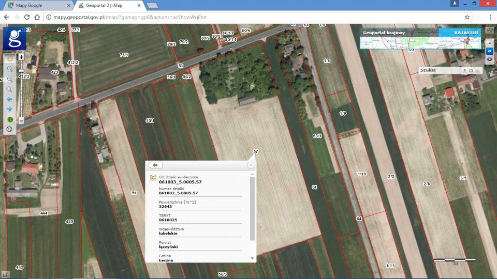This screenshot has width=497, height=279.
Task: Open help in the Szukaj panel
Action: point(464,70)
